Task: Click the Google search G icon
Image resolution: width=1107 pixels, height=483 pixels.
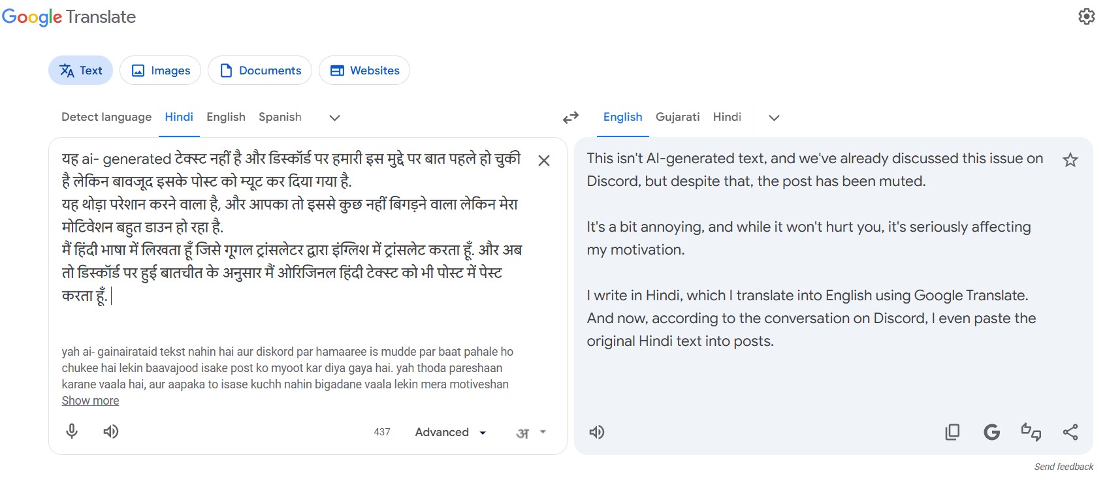Action: point(991,432)
